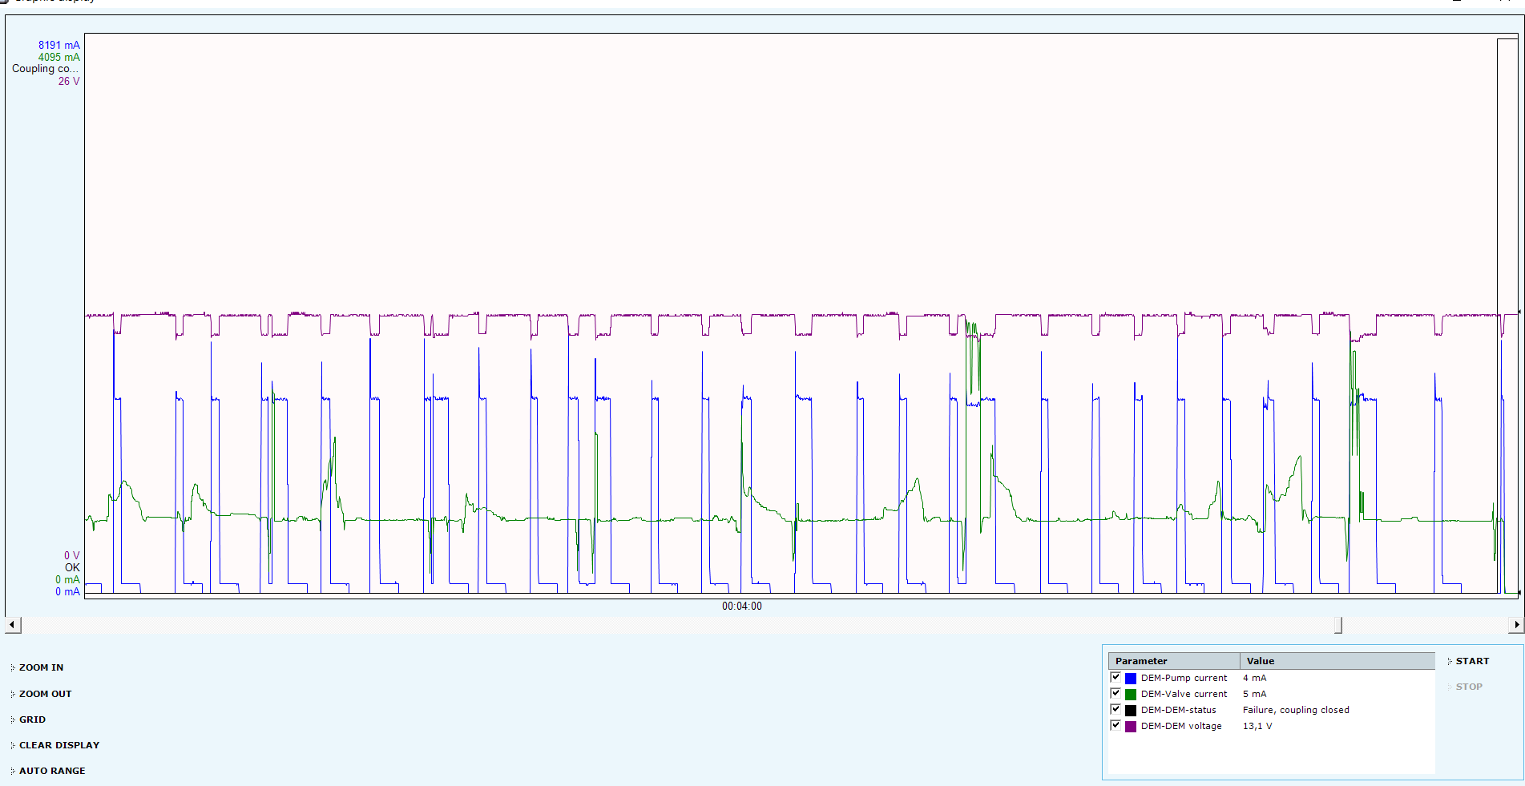1525x786 pixels.
Task: Select the DEM-DEM-status parameter label
Action: [1178, 710]
